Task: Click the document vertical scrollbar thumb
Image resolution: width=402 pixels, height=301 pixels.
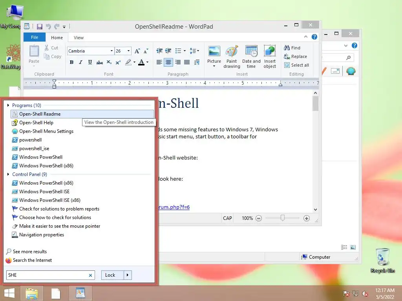Action: [315, 103]
